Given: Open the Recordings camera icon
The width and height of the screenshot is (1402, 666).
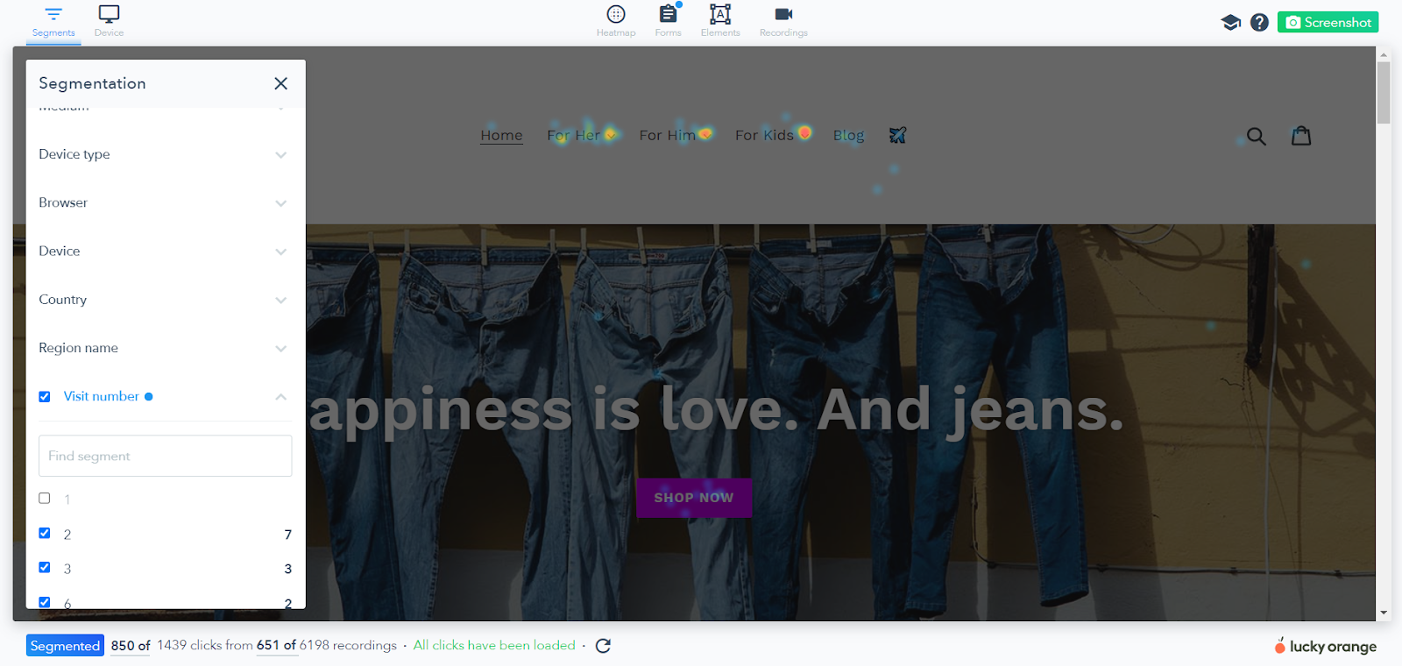Looking at the screenshot, I should (783, 14).
